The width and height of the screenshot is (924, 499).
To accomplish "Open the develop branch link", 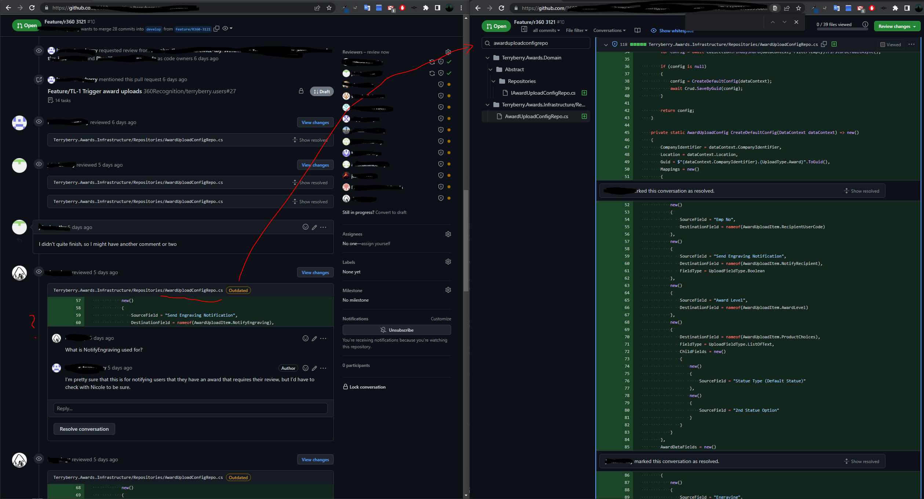I will 154,29.
